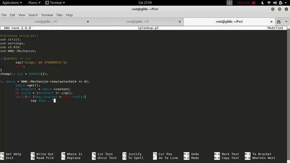This screenshot has height=163, width=290.
Task: Click the while each %info line
Action: [x=51, y=97]
